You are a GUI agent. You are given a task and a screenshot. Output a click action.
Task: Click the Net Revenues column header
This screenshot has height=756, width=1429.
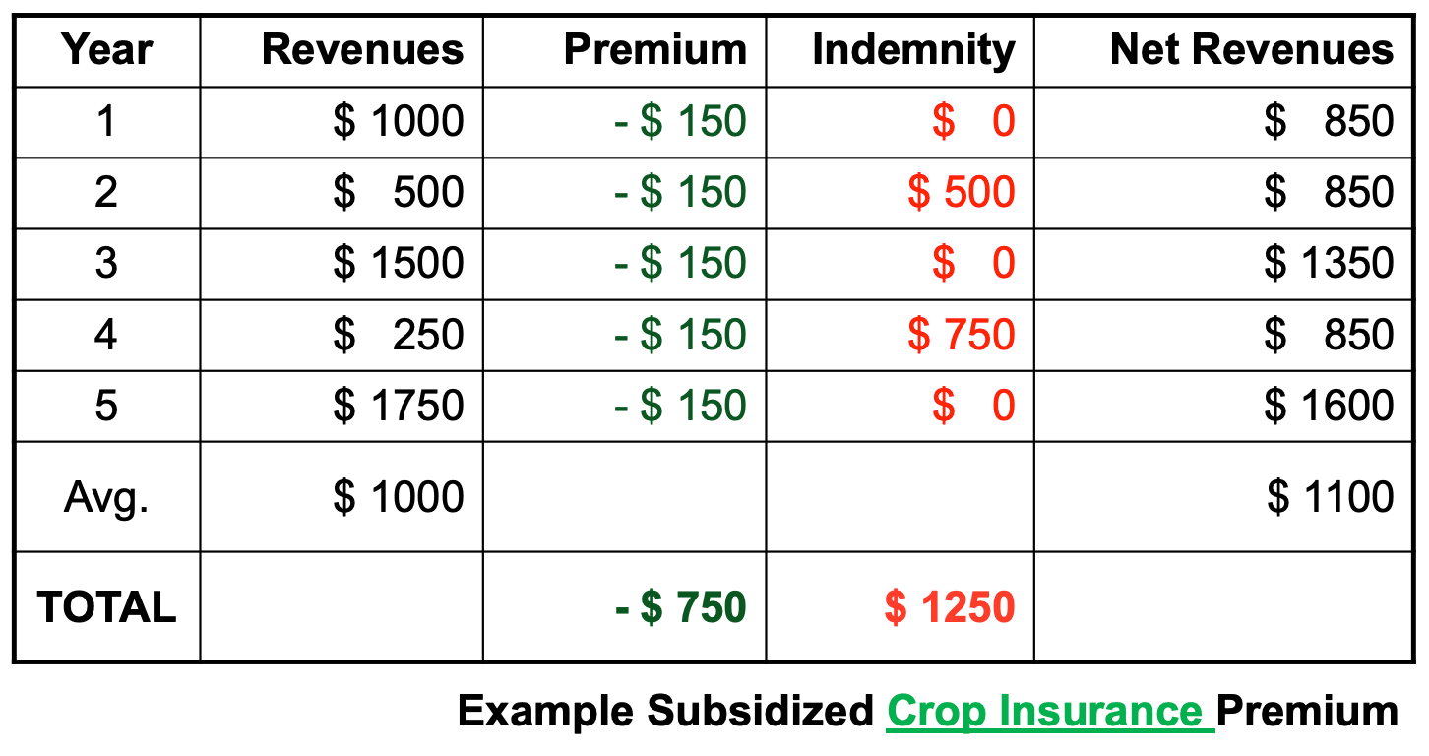pyautogui.click(x=1251, y=50)
